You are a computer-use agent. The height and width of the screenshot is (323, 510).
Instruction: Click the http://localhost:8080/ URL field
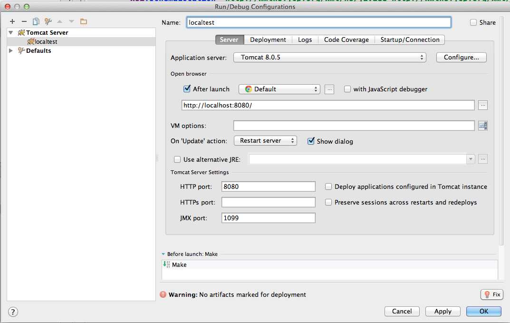coord(328,105)
